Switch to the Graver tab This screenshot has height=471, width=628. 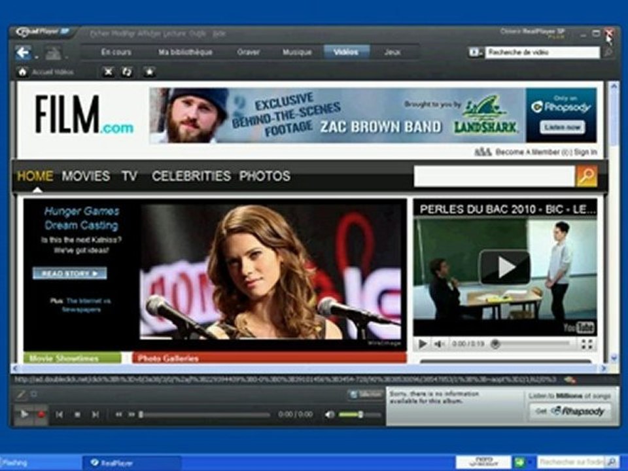click(249, 52)
